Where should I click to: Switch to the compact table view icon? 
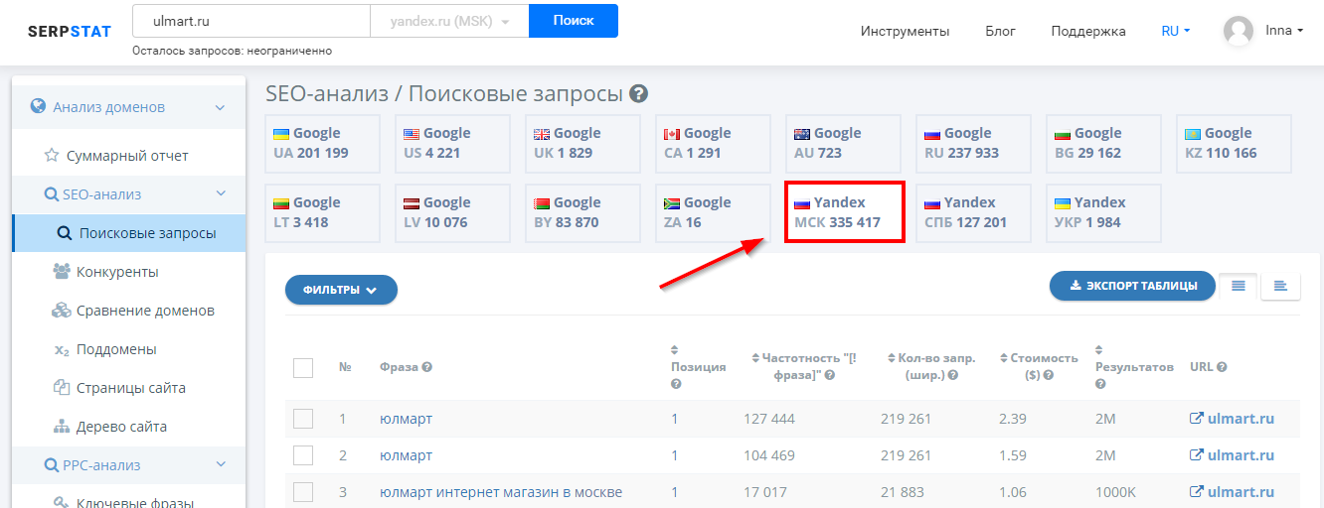(x=1280, y=286)
